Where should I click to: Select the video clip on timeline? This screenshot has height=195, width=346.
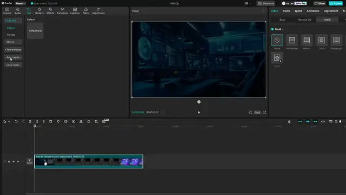89,161
